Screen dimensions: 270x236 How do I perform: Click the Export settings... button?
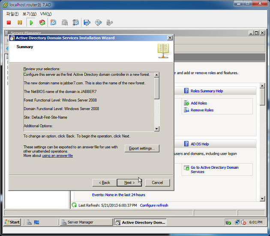142,148
